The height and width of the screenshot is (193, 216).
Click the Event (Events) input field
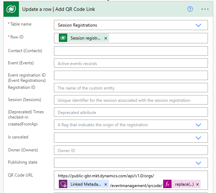[x=131, y=63]
